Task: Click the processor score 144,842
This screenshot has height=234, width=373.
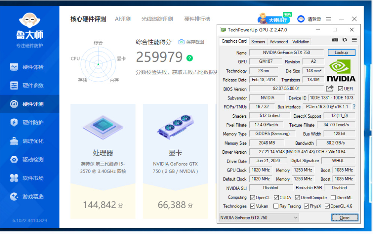Action: (x=100, y=205)
